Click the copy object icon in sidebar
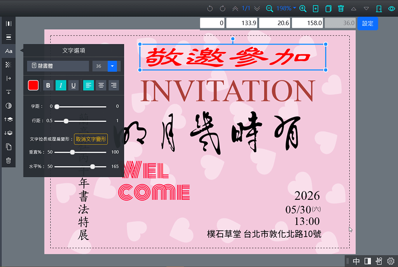The height and width of the screenshot is (267, 398). pyautogui.click(x=9, y=147)
